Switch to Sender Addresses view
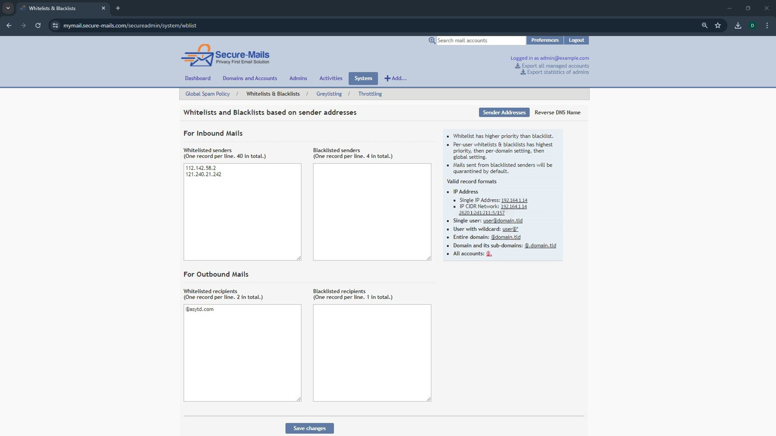The height and width of the screenshot is (436, 776). [x=504, y=113]
